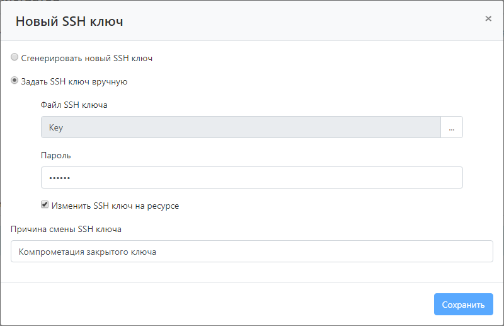Click the 'Новый SSH ключ' dialog title

pyautogui.click(x=69, y=21)
